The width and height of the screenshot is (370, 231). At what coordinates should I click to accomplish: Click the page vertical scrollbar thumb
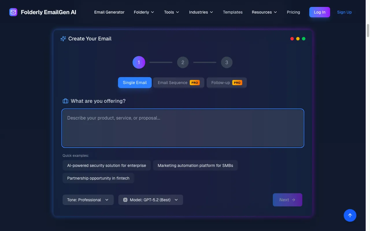[x=368, y=31]
